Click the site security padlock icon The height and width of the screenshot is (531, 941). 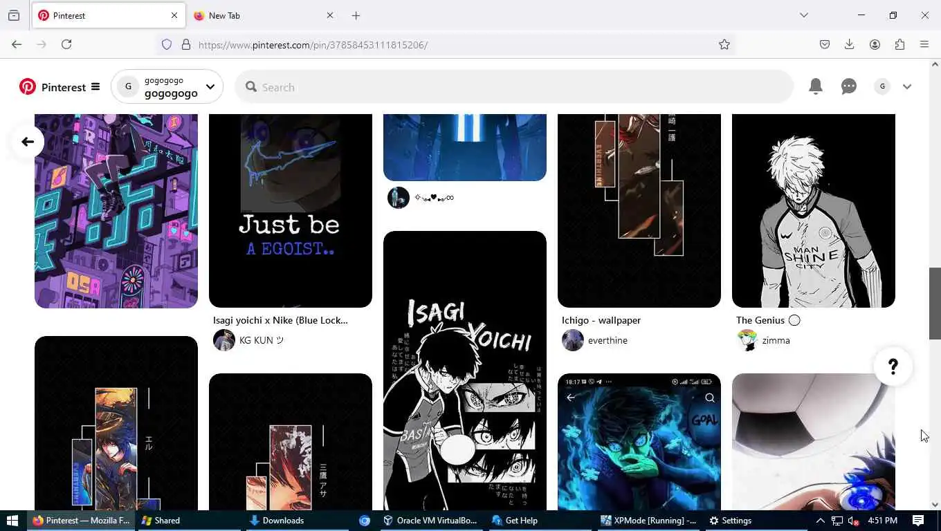[185, 44]
